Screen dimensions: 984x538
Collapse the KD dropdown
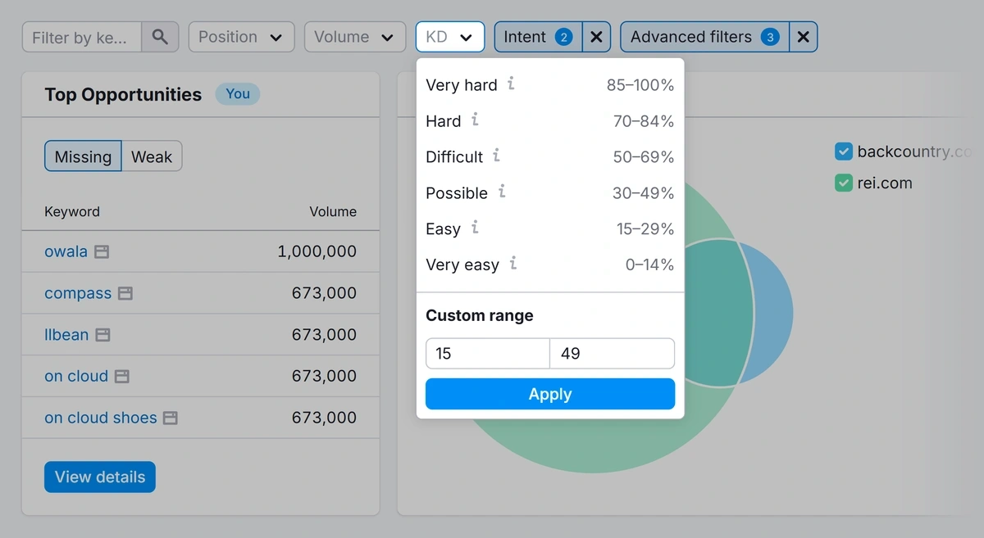click(x=449, y=37)
